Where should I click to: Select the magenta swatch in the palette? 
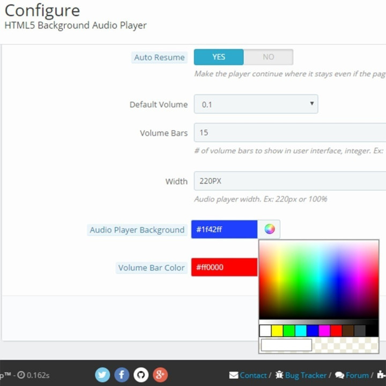click(324, 331)
